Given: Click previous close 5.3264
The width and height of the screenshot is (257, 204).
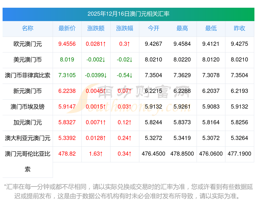Looking at the screenshot, I should (240, 138).
